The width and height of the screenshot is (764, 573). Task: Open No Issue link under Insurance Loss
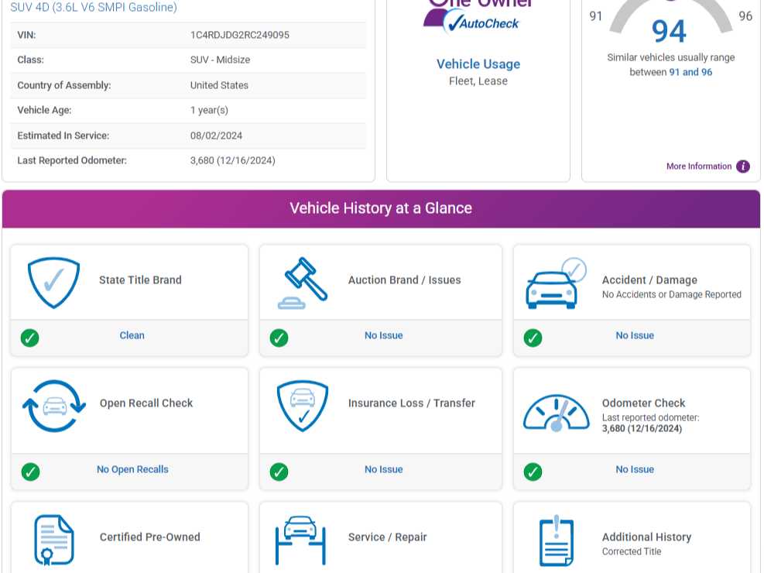click(383, 470)
